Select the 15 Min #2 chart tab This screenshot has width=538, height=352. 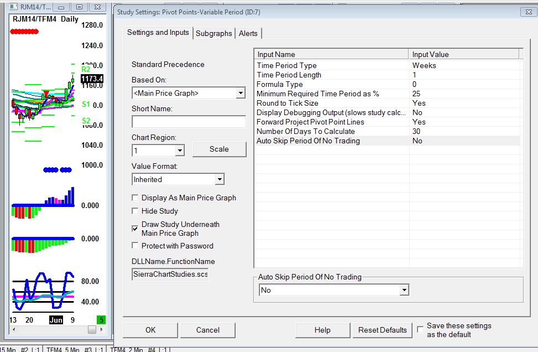point(20,349)
